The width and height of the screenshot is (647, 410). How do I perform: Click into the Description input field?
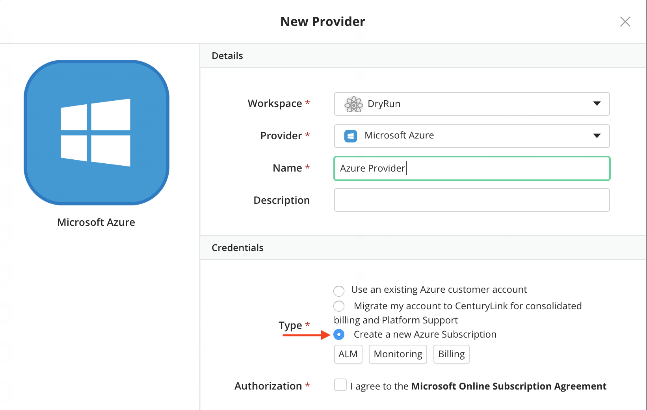[x=472, y=200]
